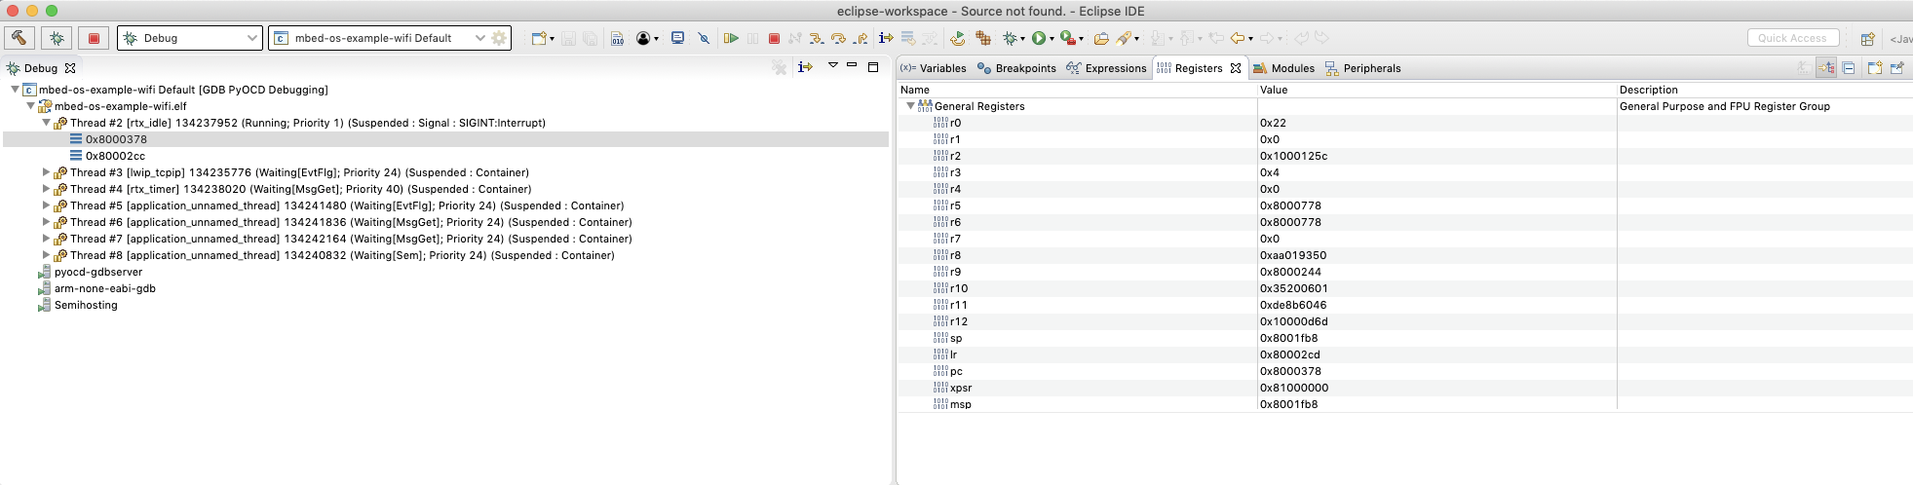Click Open New View icon in Registers
The height and width of the screenshot is (485, 1913).
[1875, 67]
